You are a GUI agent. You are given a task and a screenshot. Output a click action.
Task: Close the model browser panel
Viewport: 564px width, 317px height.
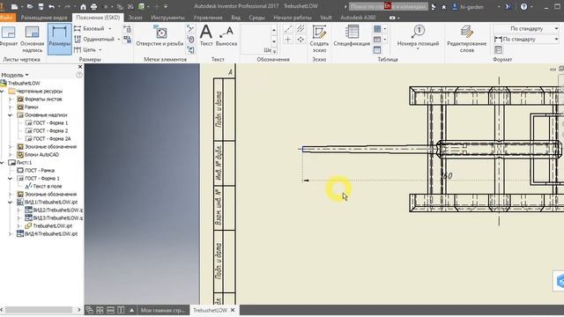coord(80,67)
